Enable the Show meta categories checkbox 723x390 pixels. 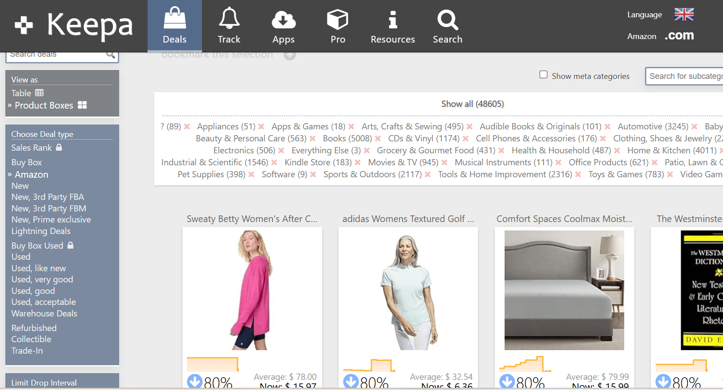click(544, 75)
